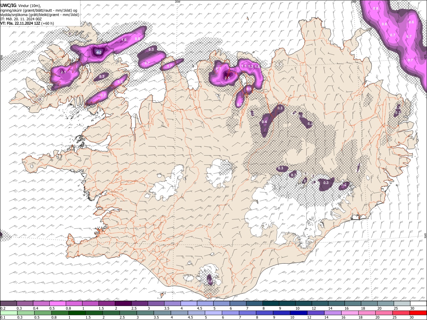The width and height of the screenshot is (427, 320).
Task: Click the 1.1 value on the map
Action: [244, 66]
